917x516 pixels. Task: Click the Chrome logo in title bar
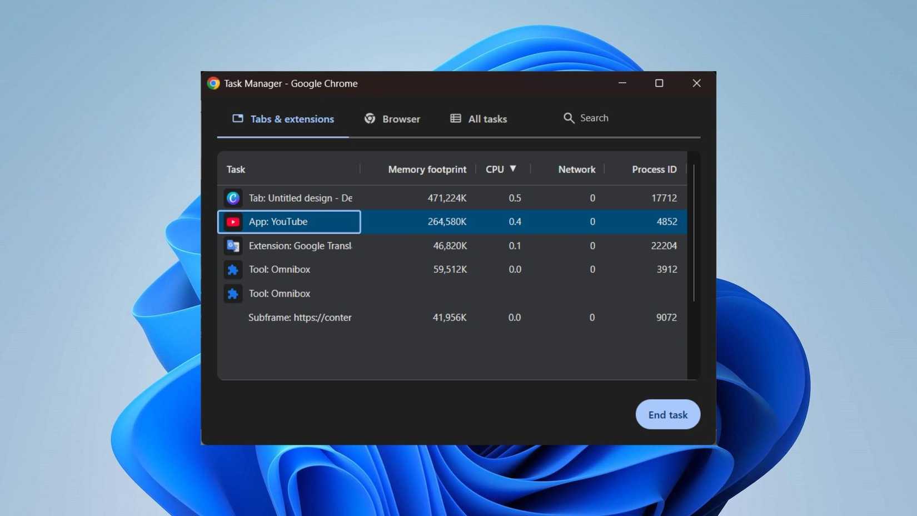(x=213, y=83)
